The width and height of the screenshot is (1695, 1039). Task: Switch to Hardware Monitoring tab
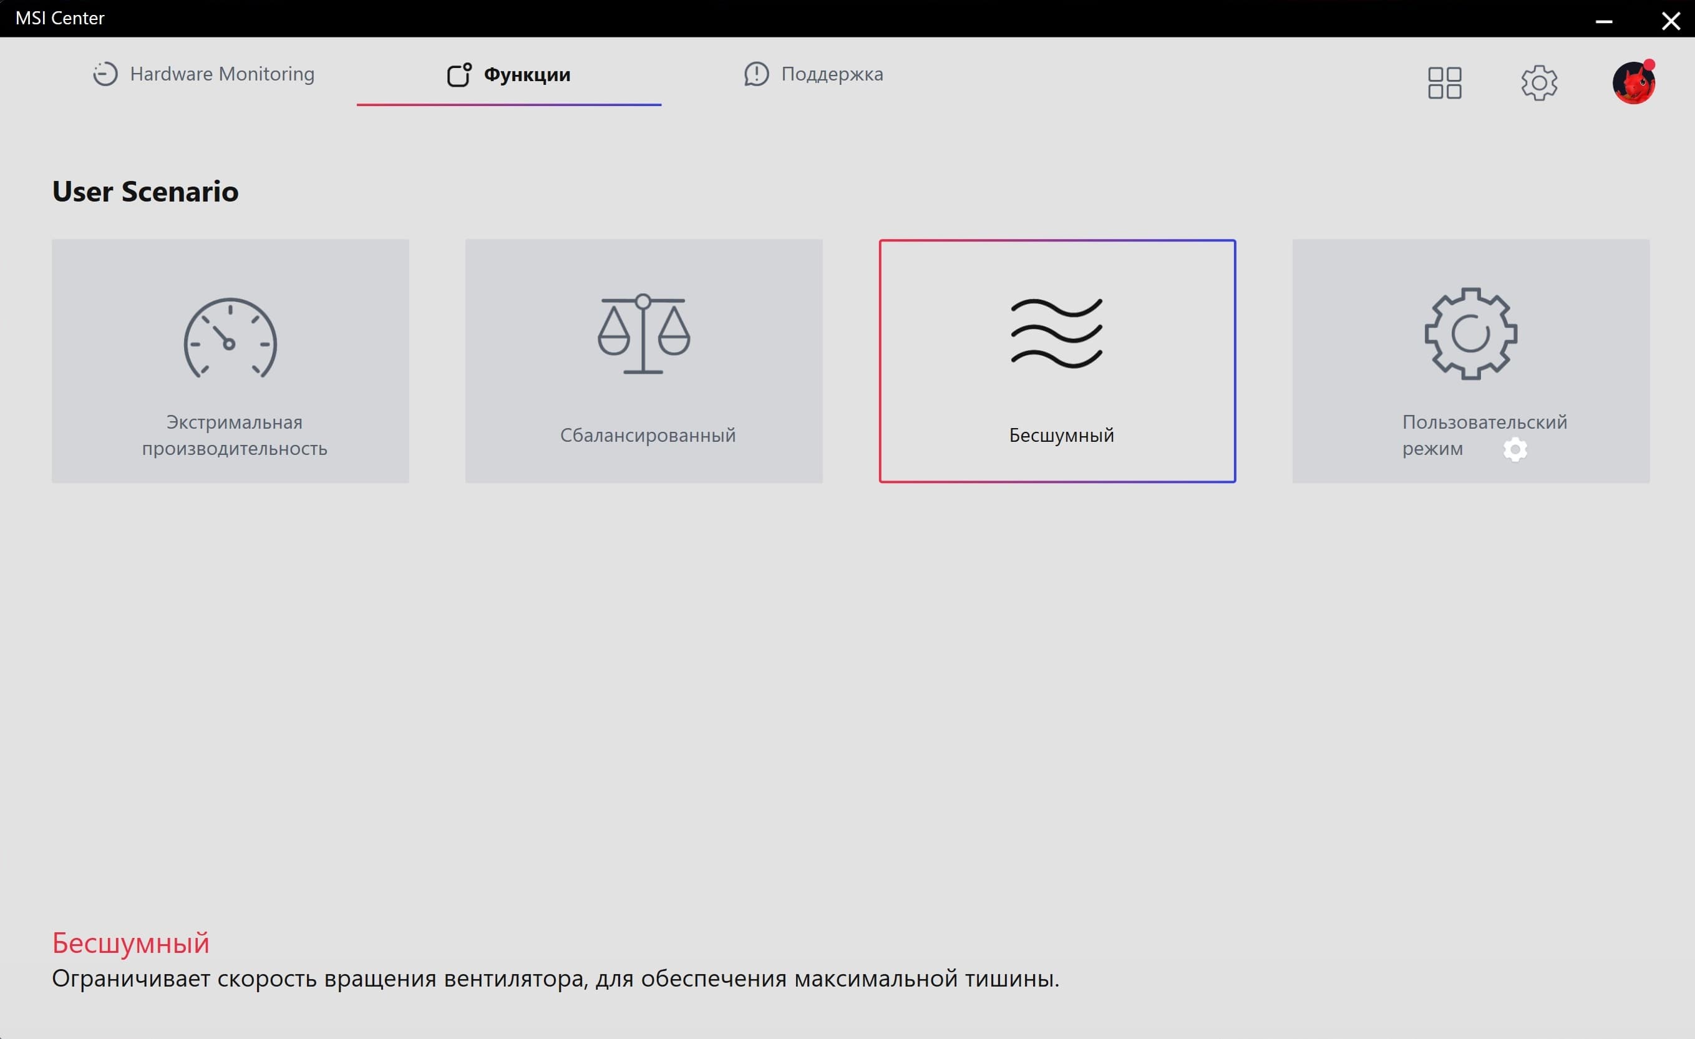coord(221,74)
